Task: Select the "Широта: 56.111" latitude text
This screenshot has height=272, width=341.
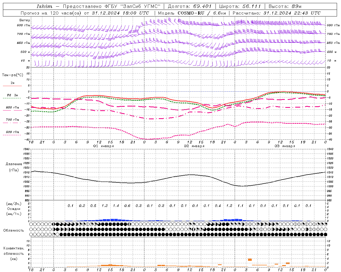Action: pyautogui.click(x=240, y=6)
